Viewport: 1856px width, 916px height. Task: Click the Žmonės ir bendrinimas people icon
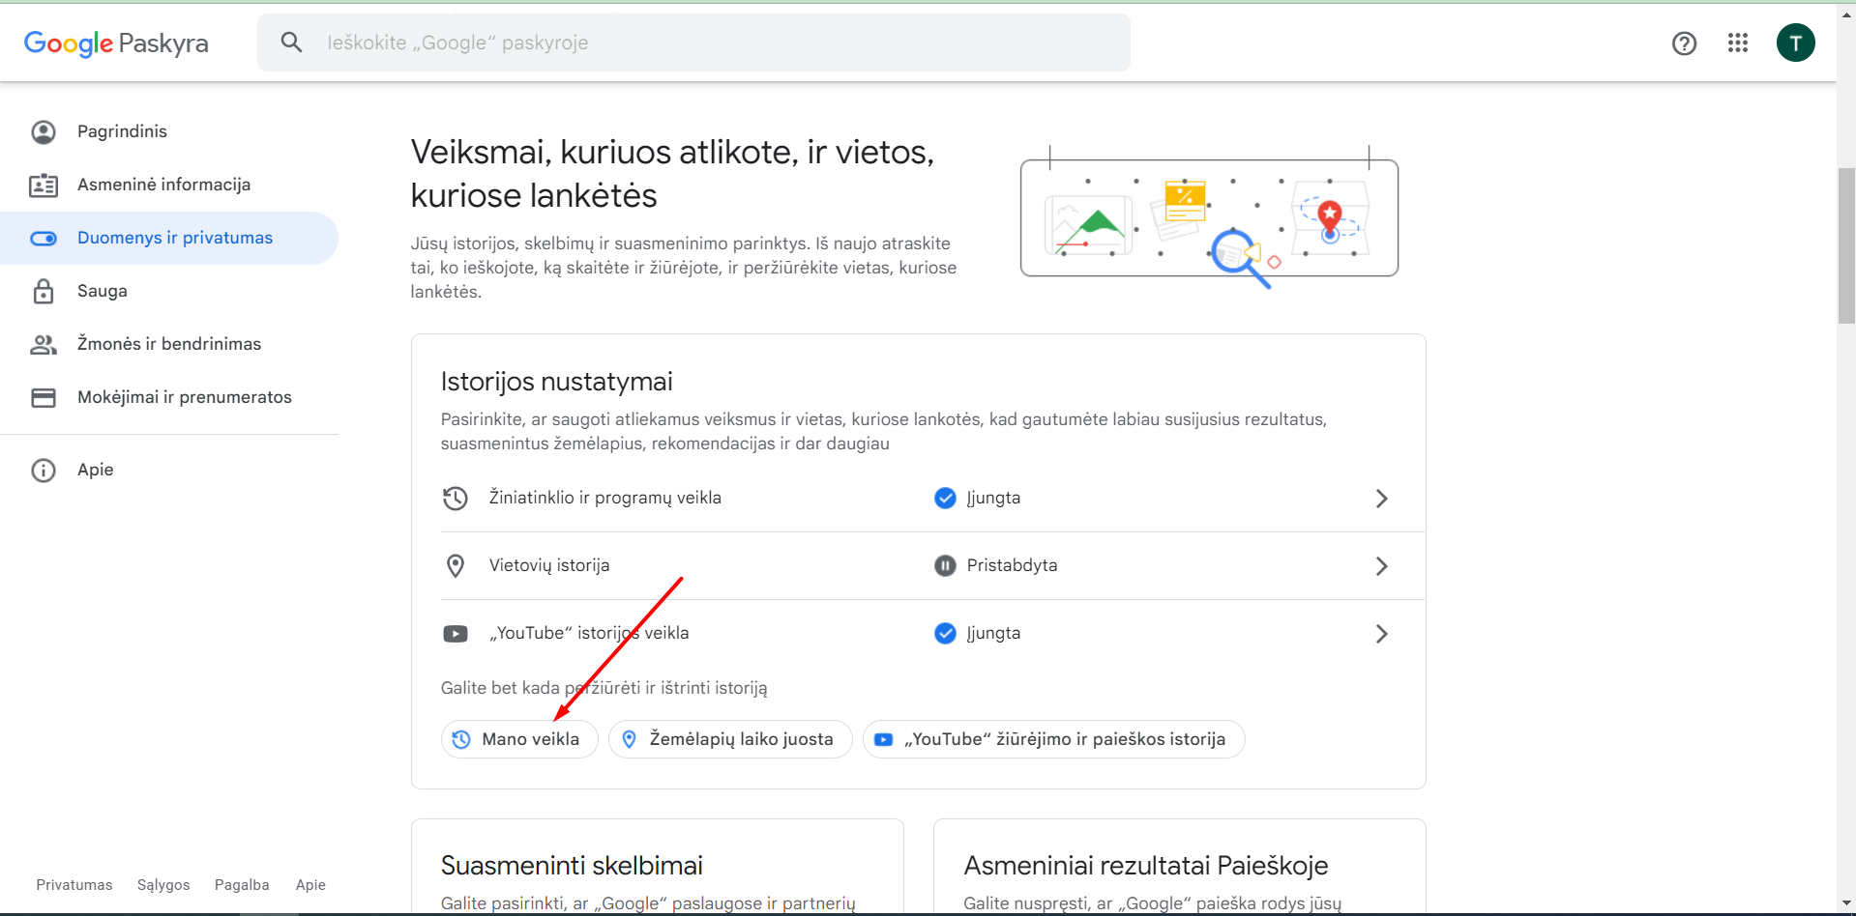click(x=44, y=344)
